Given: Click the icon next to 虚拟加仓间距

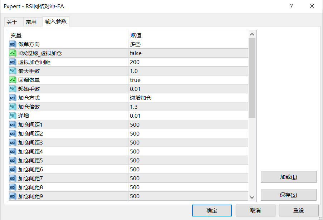Looking at the screenshot, I should (13, 62).
